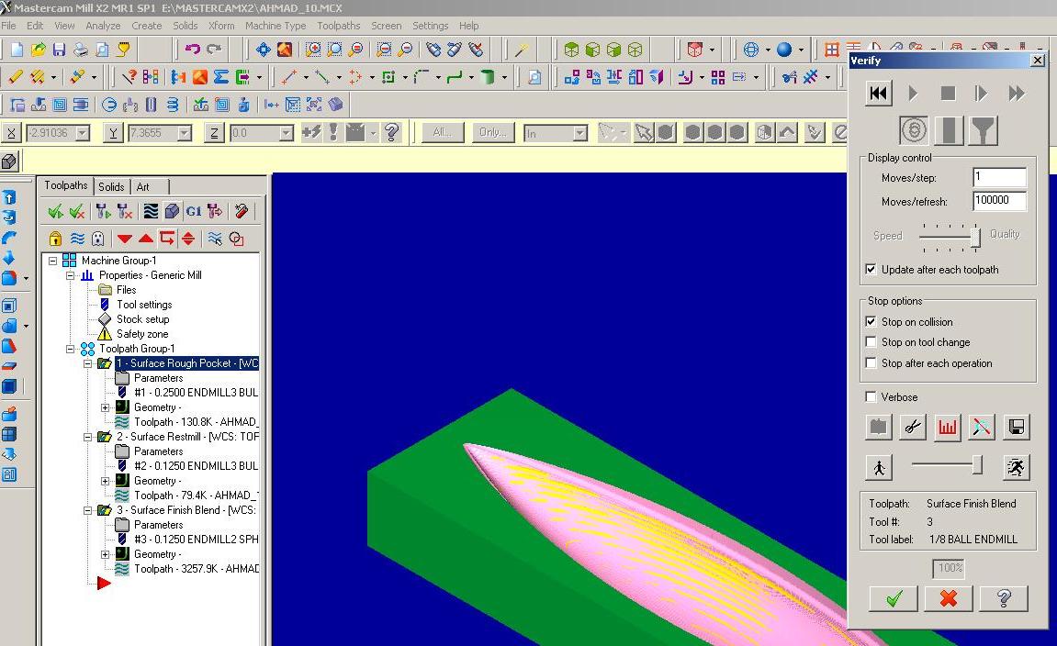Toggle Stop on collision checkbox

tap(871, 321)
